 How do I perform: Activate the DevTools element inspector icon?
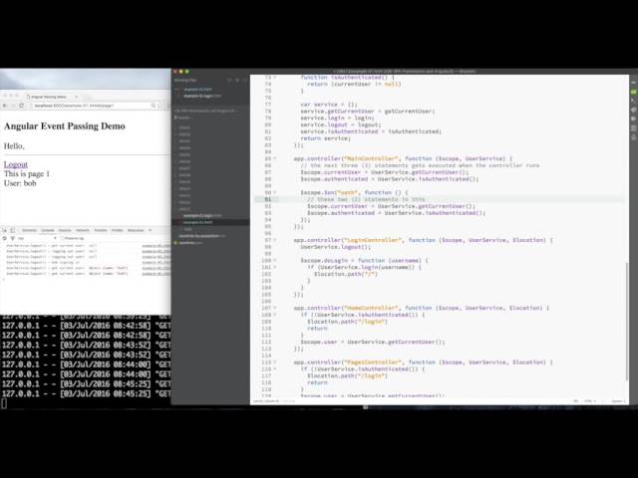click(5, 230)
